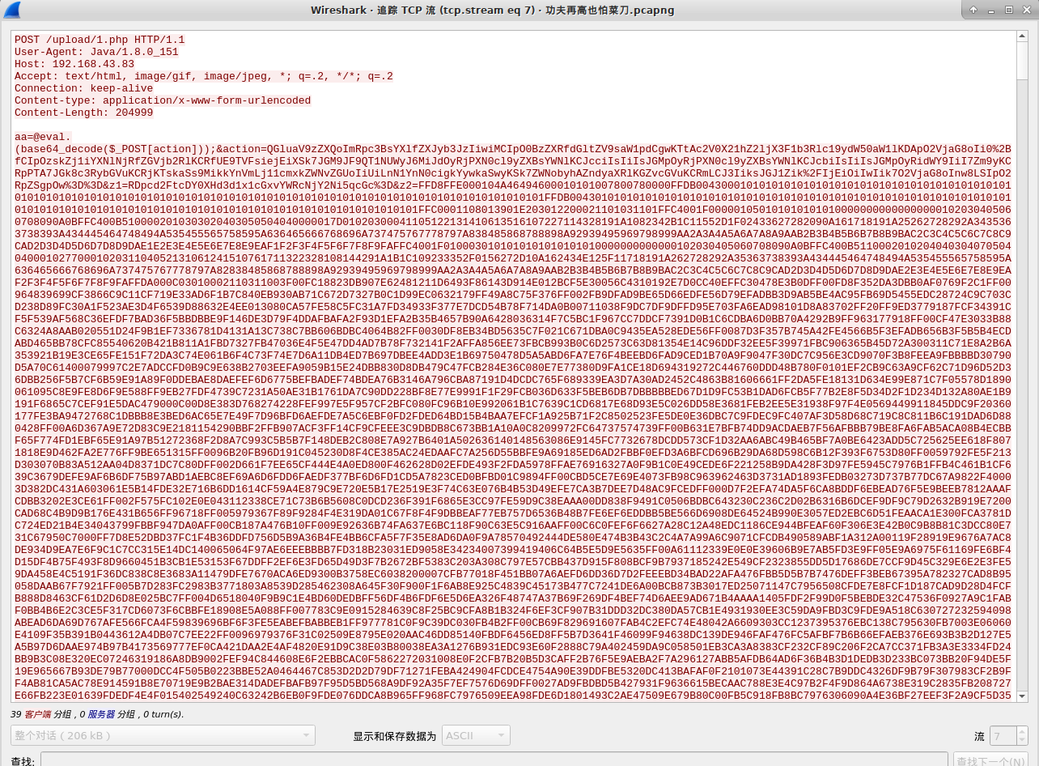Click the scrollbar up arrow of the stream text
Viewport: 1039px width, 766px height.
(x=1022, y=38)
